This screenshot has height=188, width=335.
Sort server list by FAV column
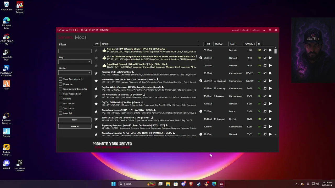[x=97, y=44]
